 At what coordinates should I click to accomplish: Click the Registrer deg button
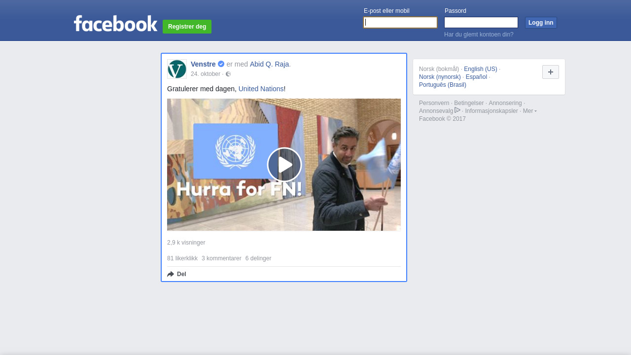(x=187, y=27)
